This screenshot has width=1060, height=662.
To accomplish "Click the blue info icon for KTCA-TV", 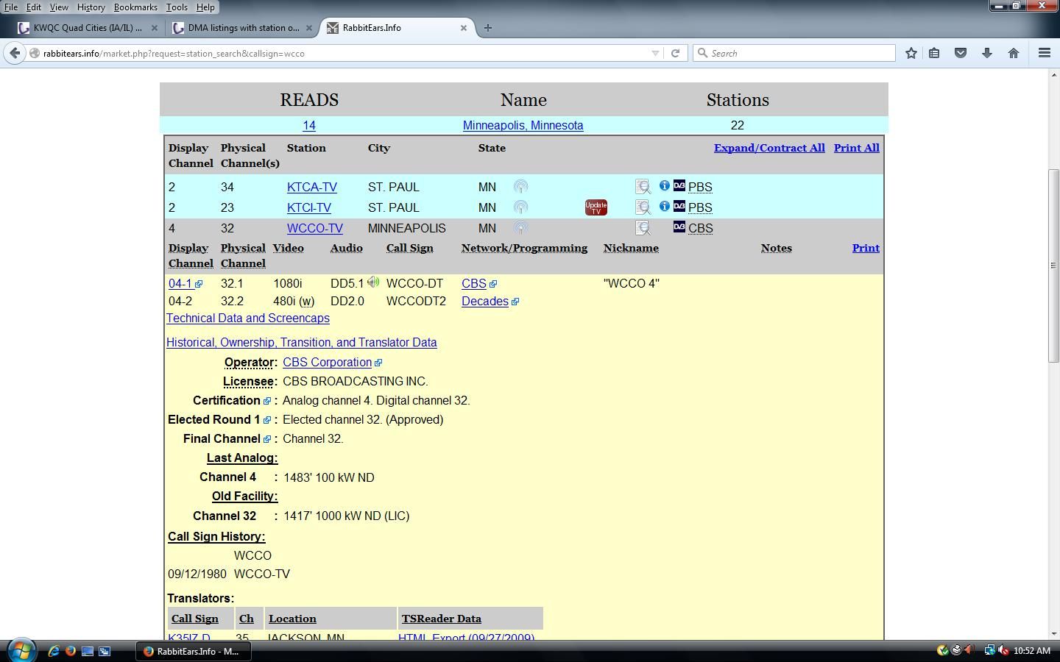I will (x=664, y=185).
